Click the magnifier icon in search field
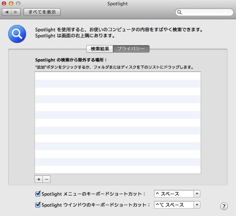The width and height of the screenshot is (236, 216). 179,12
